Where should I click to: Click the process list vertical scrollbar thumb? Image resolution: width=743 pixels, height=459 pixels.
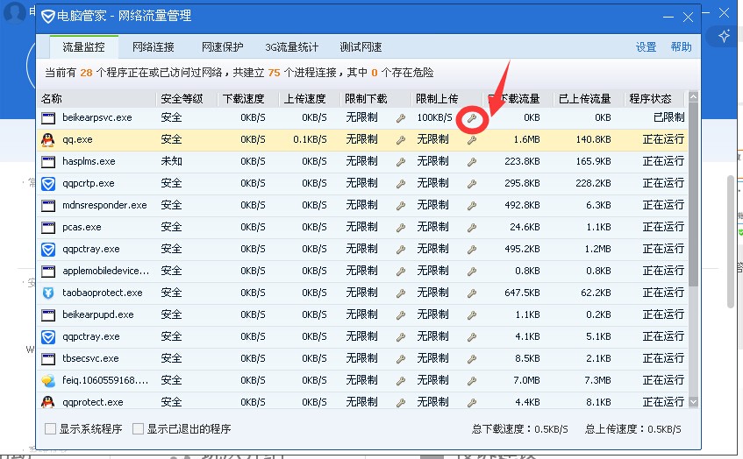[693, 194]
